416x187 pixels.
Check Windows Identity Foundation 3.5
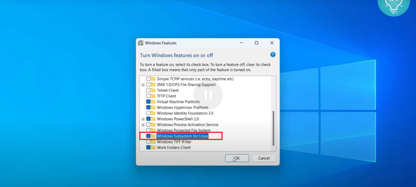click(148, 113)
